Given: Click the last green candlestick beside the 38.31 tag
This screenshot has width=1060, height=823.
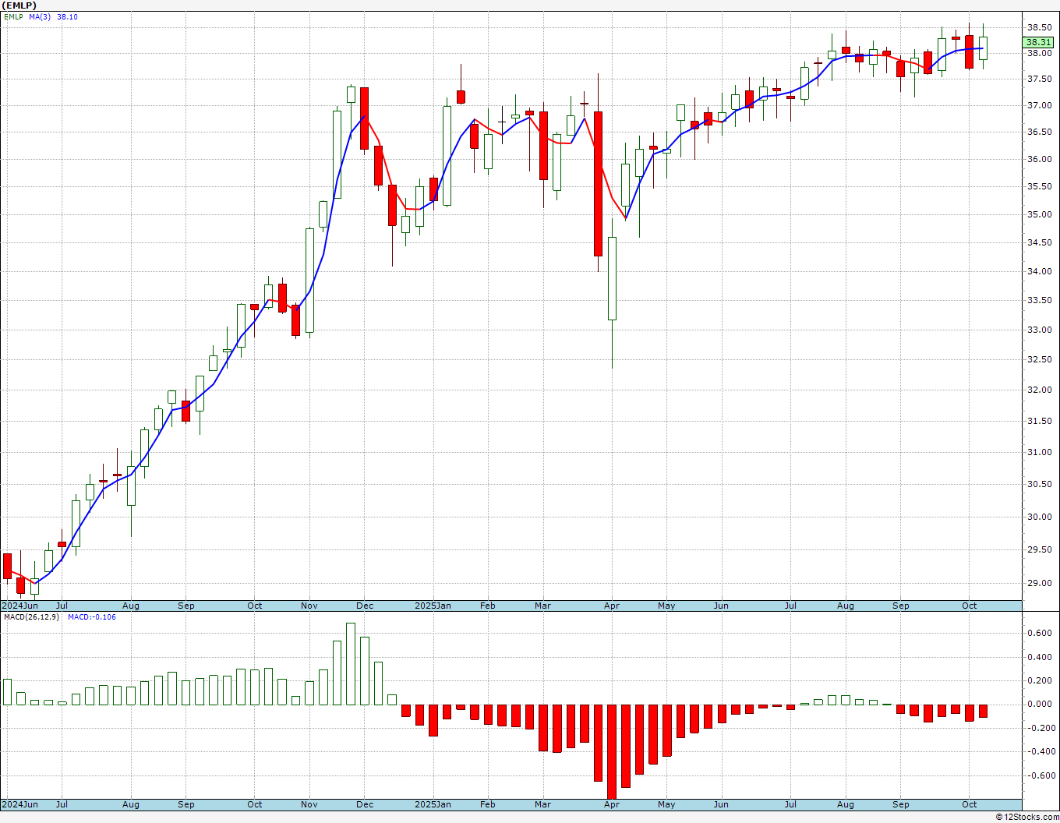Looking at the screenshot, I should tap(984, 48).
